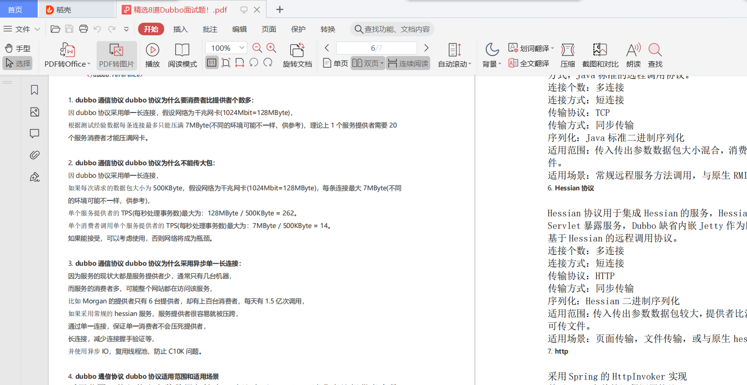The width and height of the screenshot is (747, 385).
Task: Switch to the 开始 tab
Action: 151,29
